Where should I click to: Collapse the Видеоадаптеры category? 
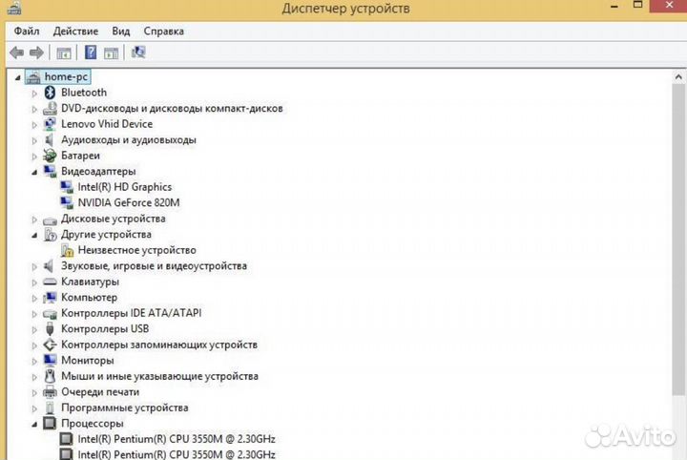click(34, 173)
